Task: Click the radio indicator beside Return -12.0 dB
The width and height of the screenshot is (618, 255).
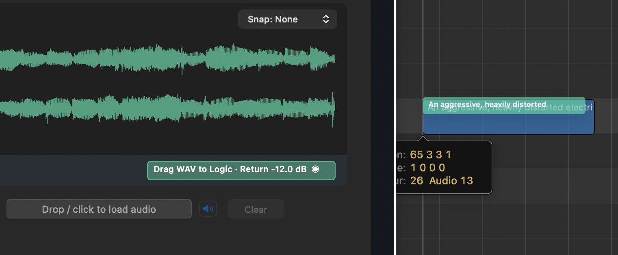Action: point(315,169)
